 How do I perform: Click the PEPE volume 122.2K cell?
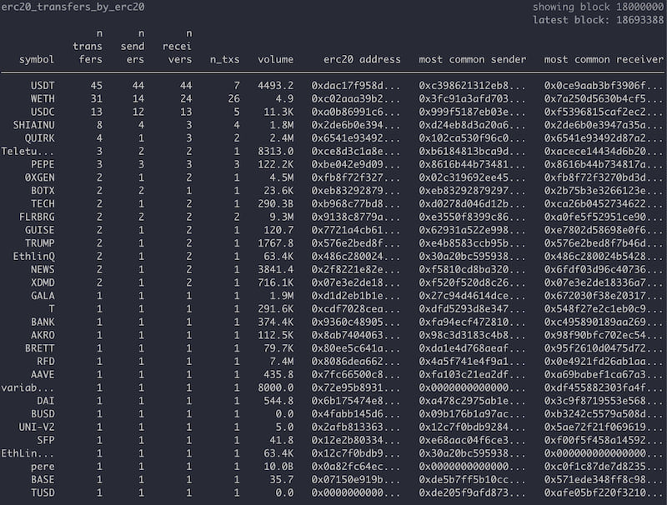click(275, 164)
